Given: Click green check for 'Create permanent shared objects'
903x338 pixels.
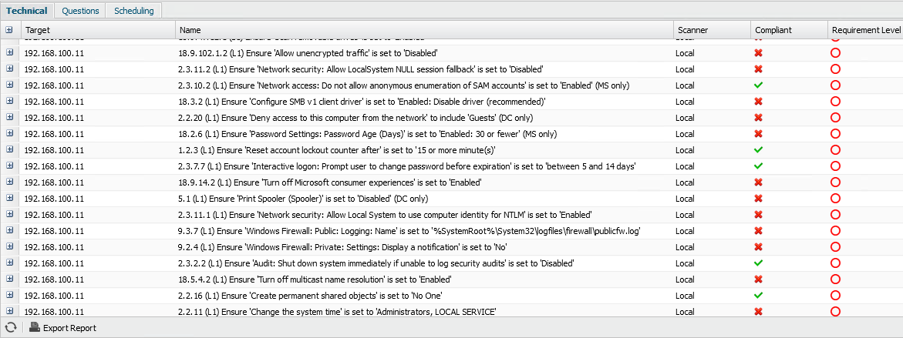Looking at the screenshot, I should pos(759,296).
